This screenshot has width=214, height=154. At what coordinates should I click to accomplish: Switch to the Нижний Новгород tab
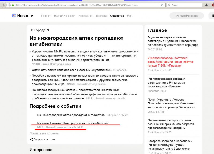[65, 16]
